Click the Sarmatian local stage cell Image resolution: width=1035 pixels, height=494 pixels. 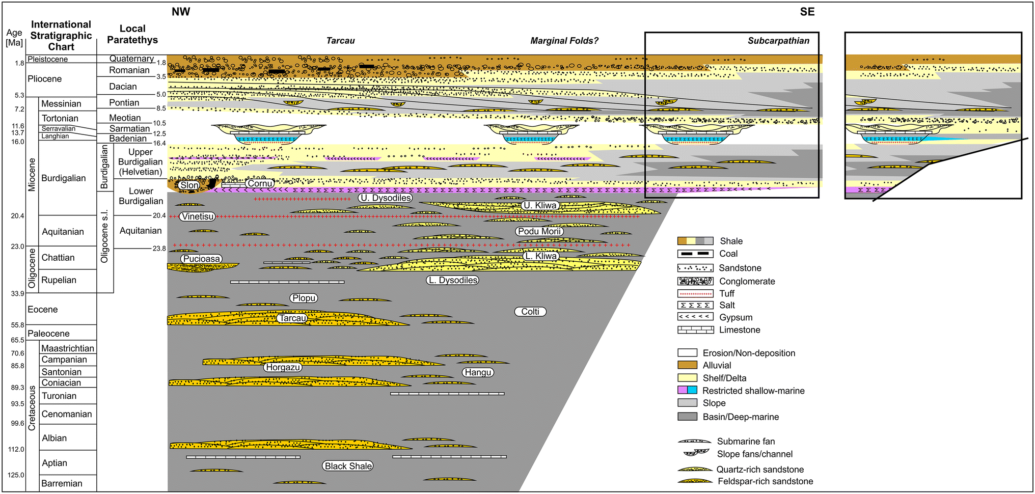pos(131,129)
